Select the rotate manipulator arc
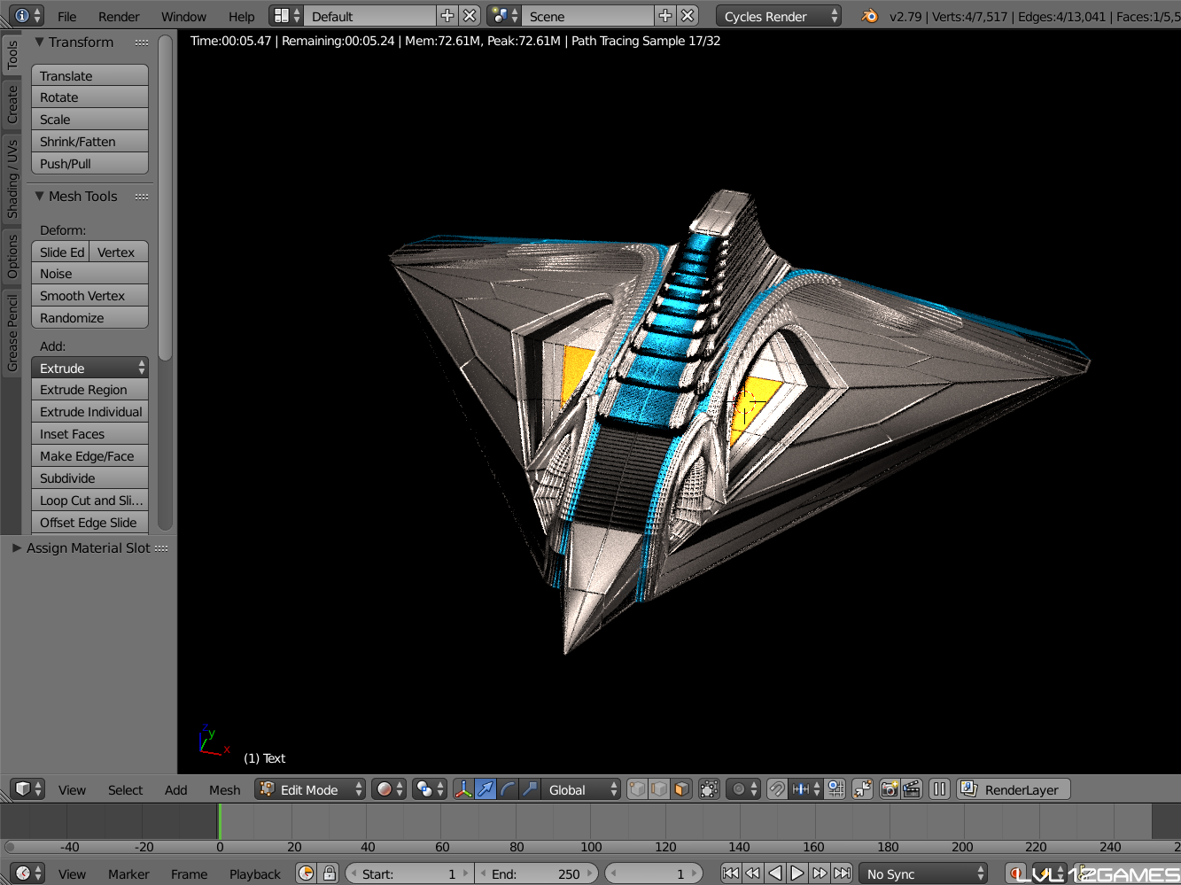This screenshot has width=1181, height=885. (x=508, y=789)
